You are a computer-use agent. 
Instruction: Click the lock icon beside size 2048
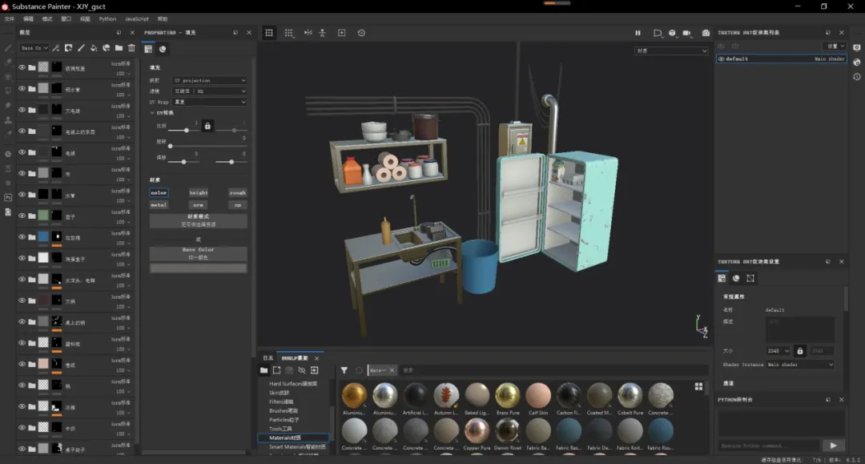coord(799,351)
